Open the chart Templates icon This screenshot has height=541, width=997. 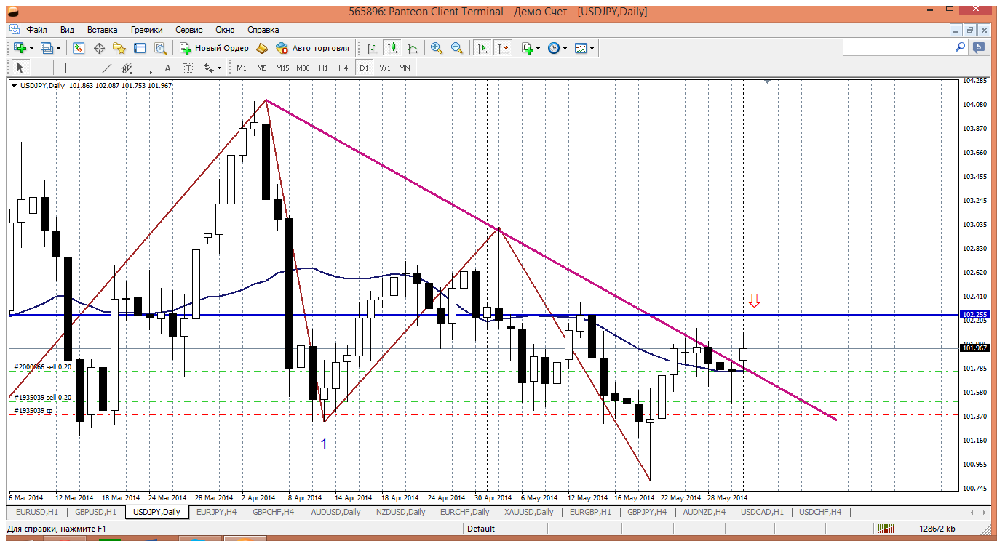pos(581,48)
